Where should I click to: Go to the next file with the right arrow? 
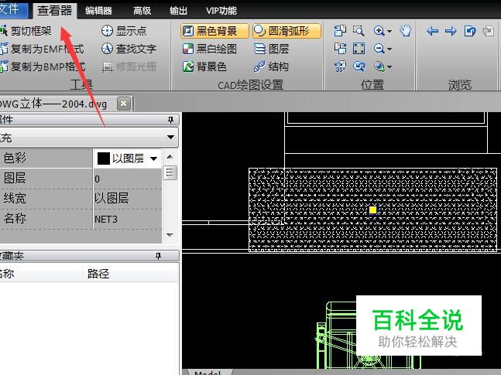pos(451,31)
